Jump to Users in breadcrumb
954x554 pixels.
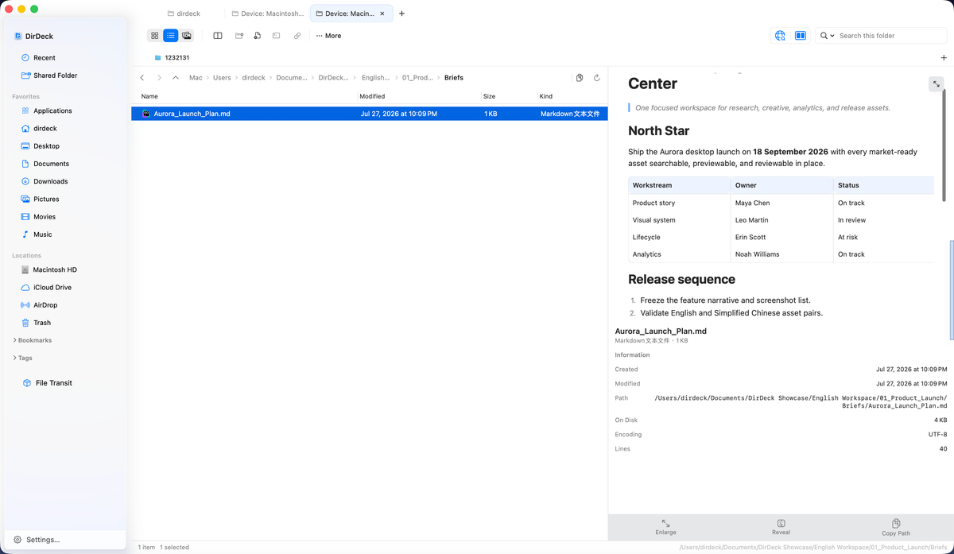pyautogui.click(x=222, y=78)
